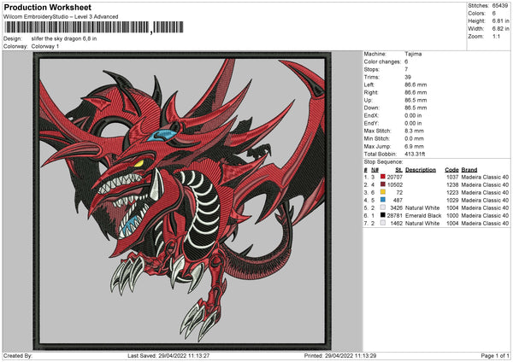Image resolution: width=513 pixels, height=362 pixels.
Task: Select thread code 1238
Action: (452, 185)
